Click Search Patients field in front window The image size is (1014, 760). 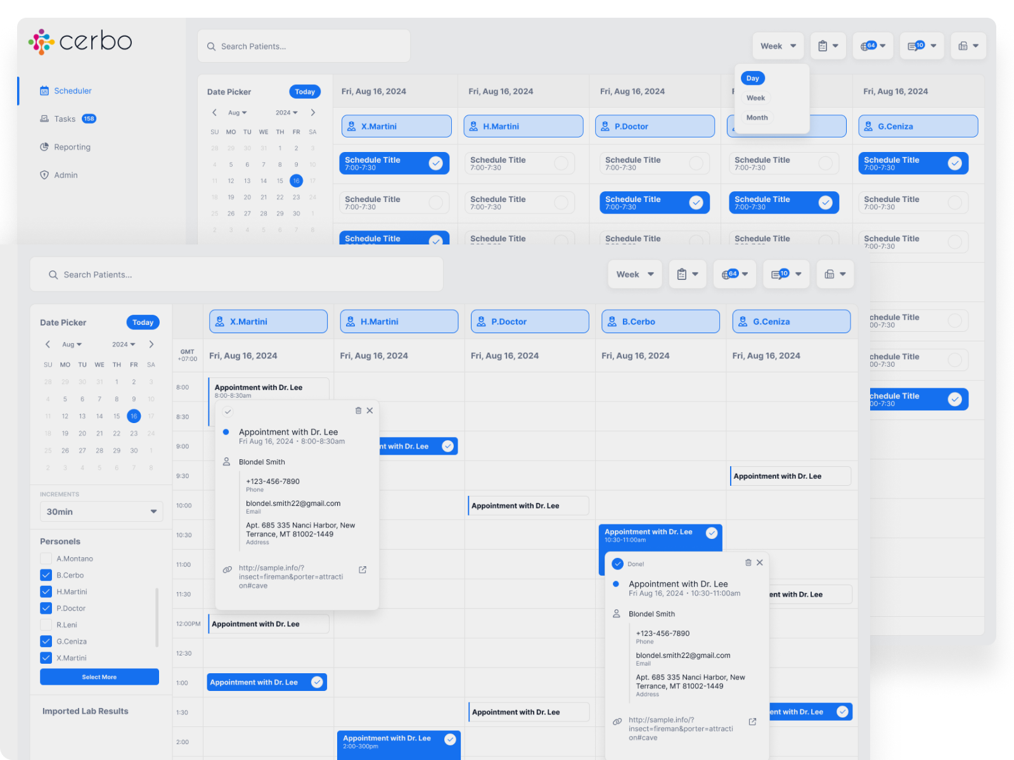[236, 275]
